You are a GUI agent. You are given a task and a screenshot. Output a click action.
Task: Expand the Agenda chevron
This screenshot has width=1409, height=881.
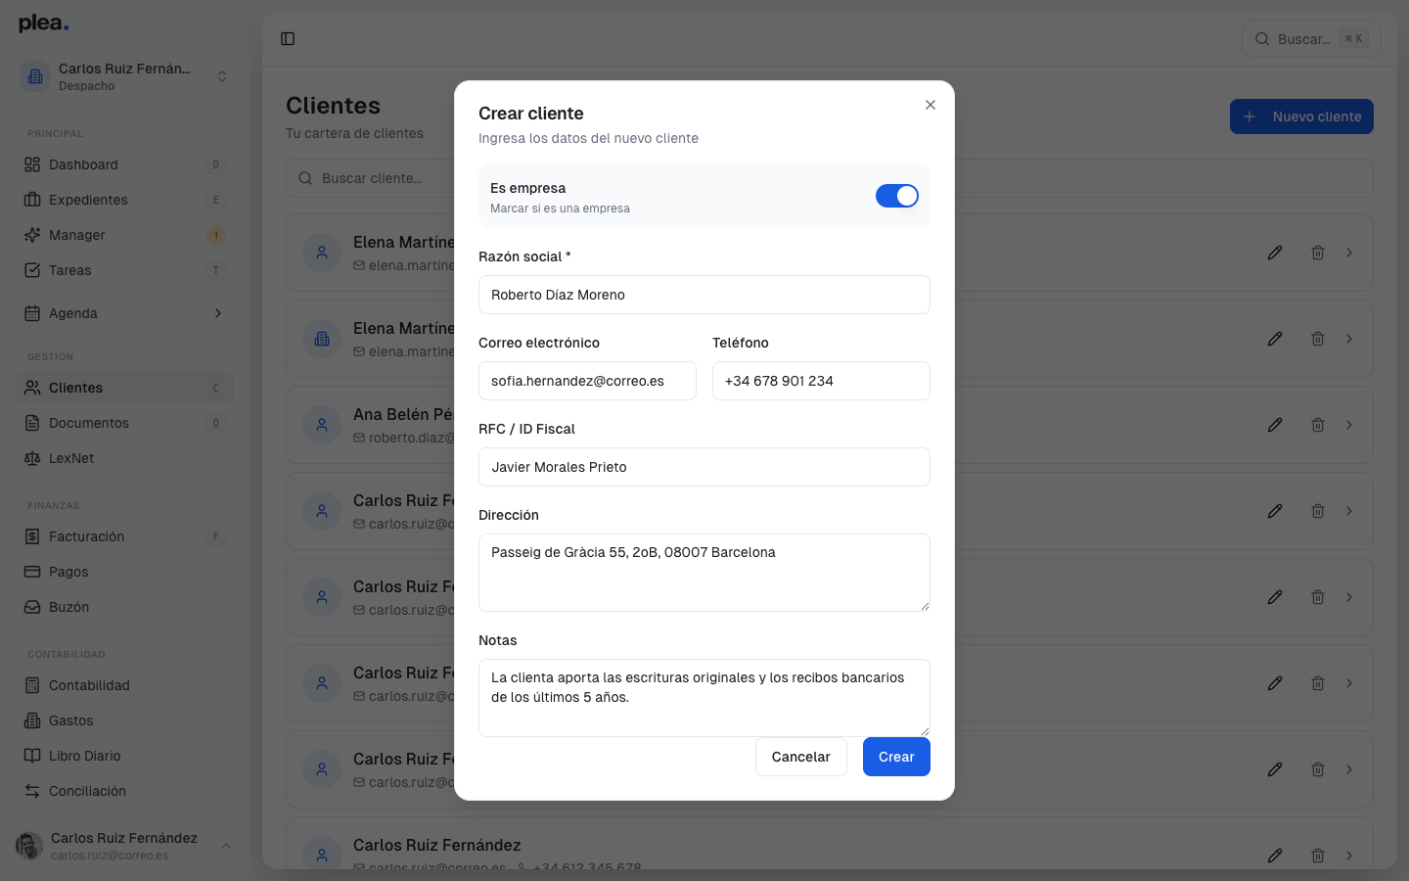pos(218,313)
